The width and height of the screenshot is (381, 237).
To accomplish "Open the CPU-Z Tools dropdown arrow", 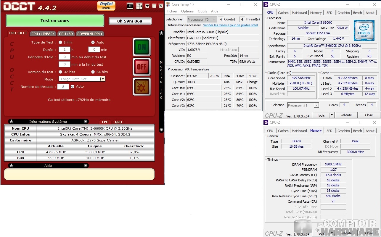I will click(332, 115).
